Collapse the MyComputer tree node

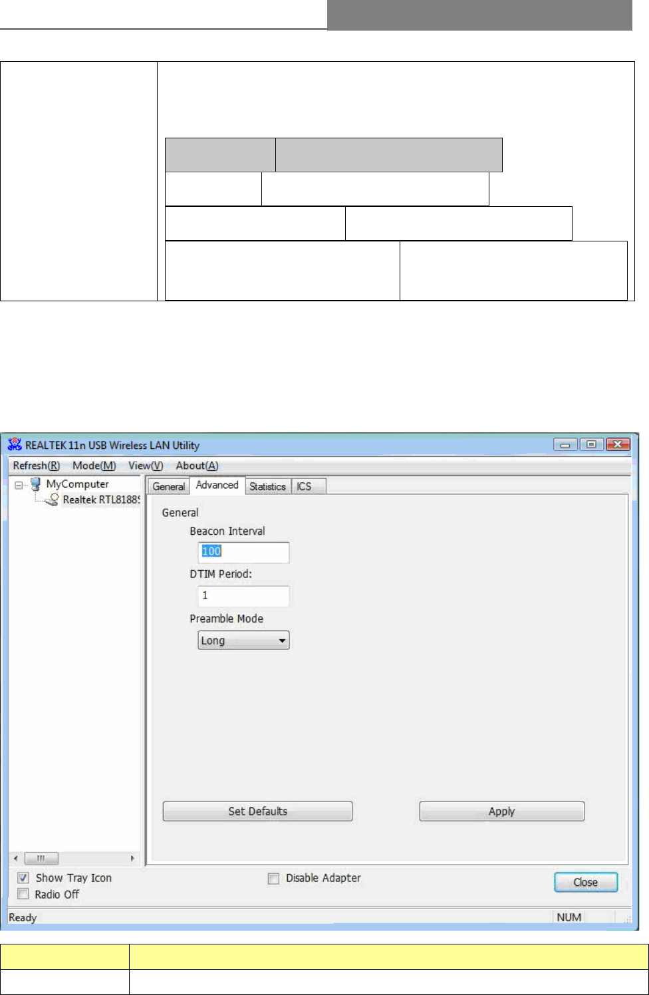[19, 485]
